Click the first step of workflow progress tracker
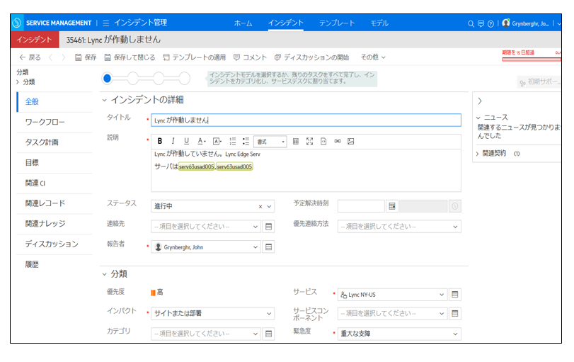 pyautogui.click(x=108, y=78)
